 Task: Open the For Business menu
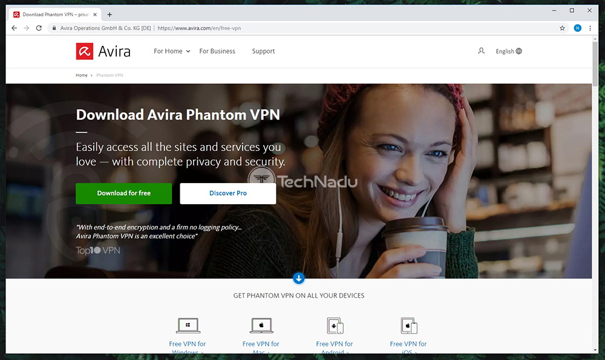[x=217, y=51]
